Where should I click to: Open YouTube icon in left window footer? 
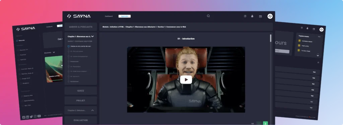(x=39, y=116)
